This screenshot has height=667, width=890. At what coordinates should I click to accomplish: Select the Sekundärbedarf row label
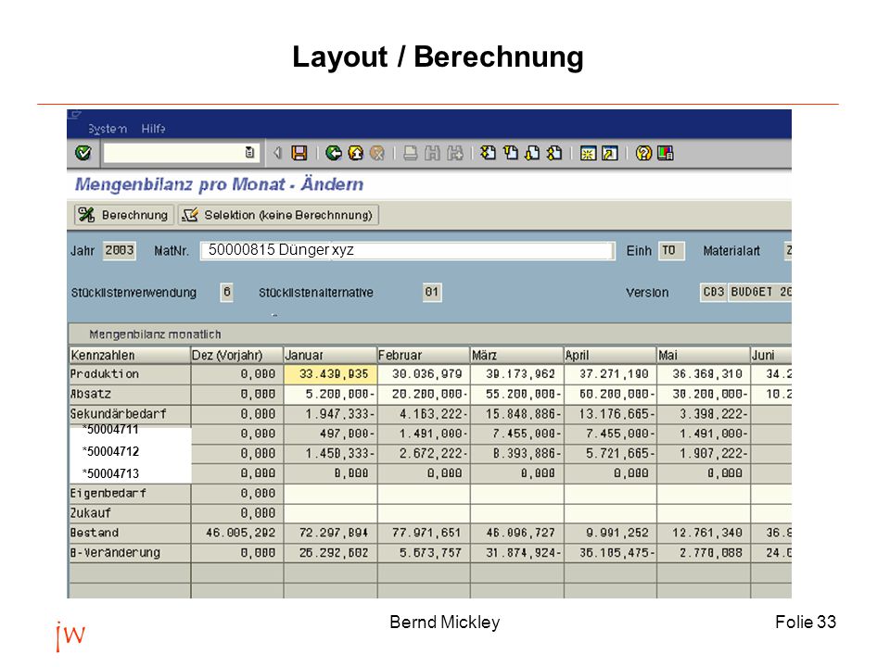[x=130, y=414]
